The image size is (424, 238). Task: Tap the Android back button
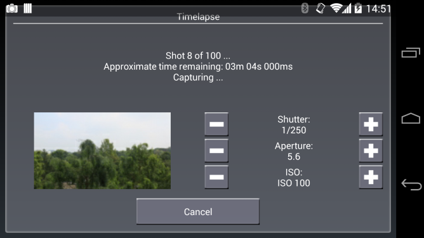(x=411, y=185)
